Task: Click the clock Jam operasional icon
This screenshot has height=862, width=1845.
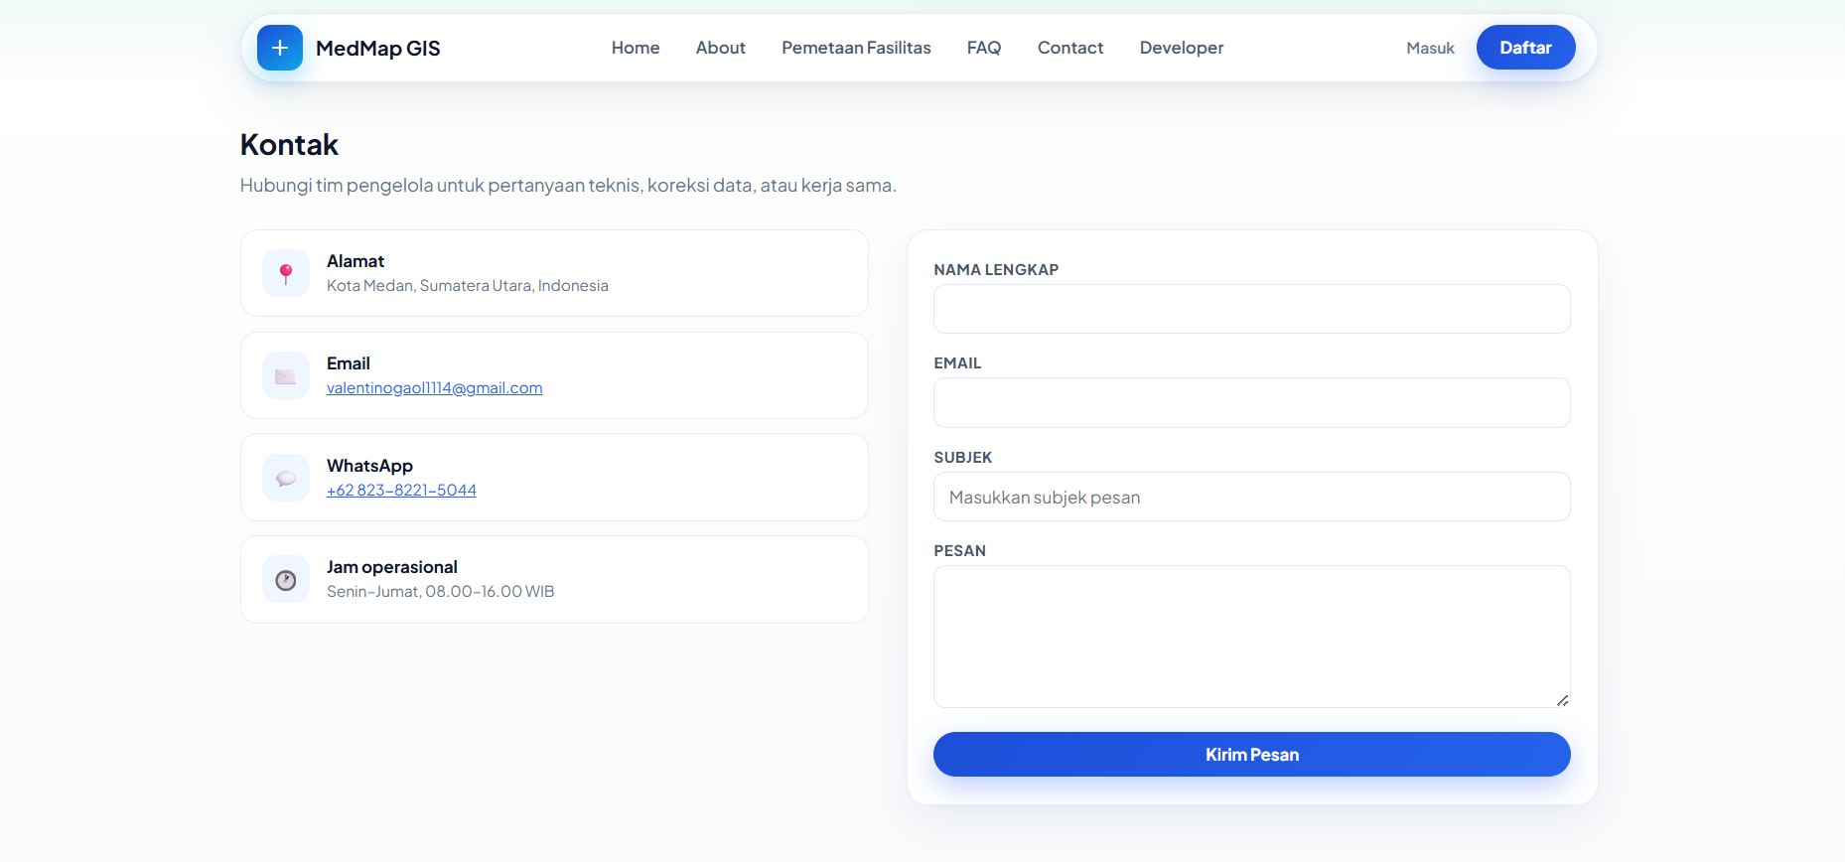Action: (286, 580)
